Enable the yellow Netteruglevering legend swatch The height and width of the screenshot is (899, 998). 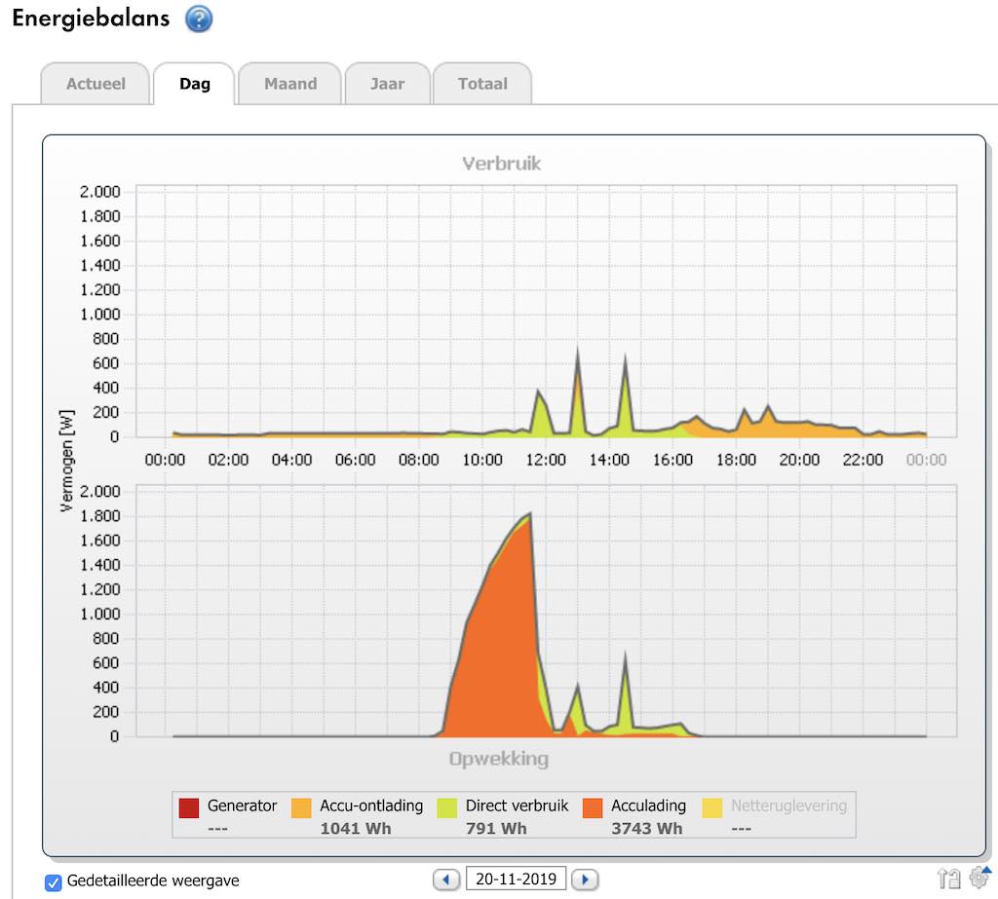click(713, 807)
